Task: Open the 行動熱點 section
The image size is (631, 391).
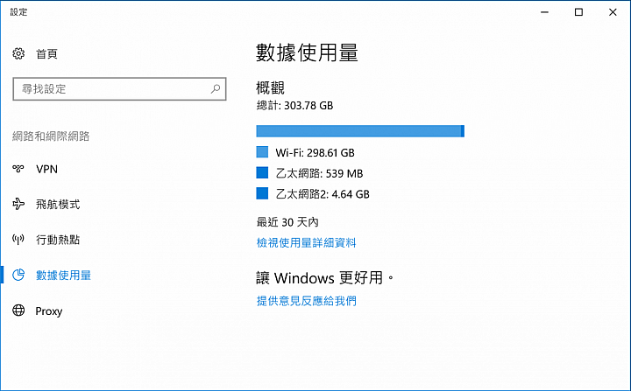Action: pyautogui.click(x=58, y=240)
